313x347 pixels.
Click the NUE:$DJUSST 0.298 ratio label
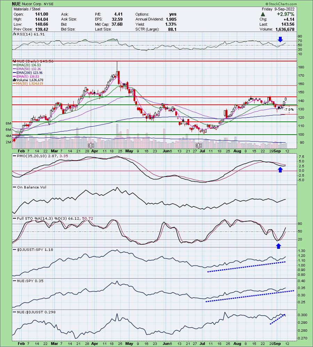pos(33,312)
